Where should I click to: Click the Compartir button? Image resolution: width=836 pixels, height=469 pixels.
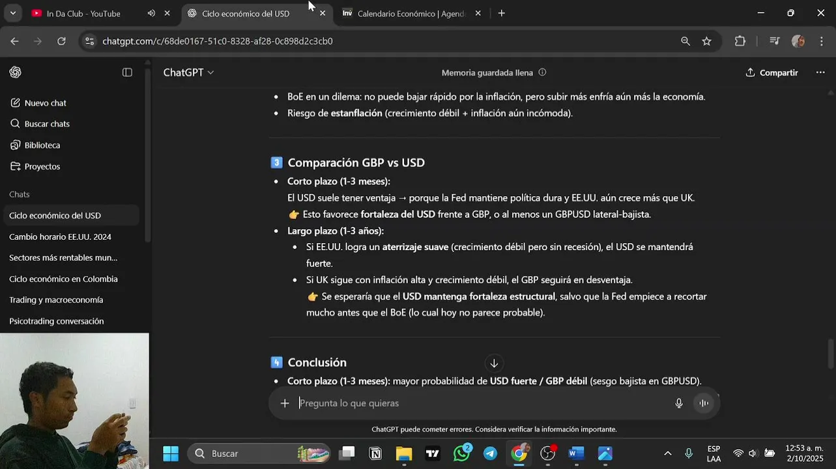pyautogui.click(x=771, y=72)
